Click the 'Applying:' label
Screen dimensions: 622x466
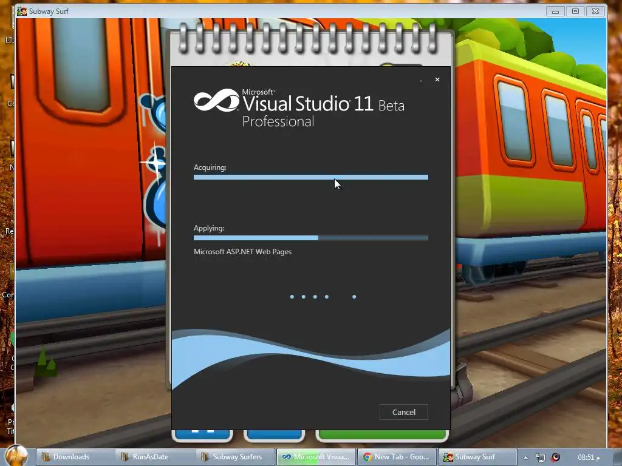[x=209, y=228]
